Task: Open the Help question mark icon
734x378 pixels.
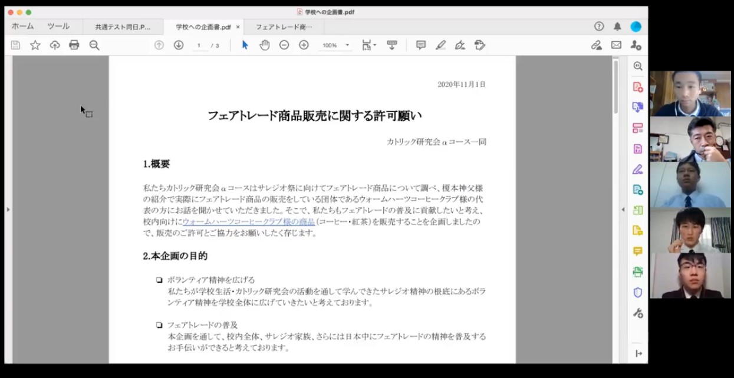Action: click(599, 26)
